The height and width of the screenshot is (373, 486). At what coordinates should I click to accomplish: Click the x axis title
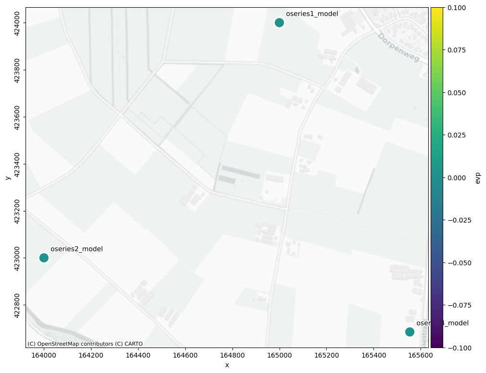tap(227, 365)
